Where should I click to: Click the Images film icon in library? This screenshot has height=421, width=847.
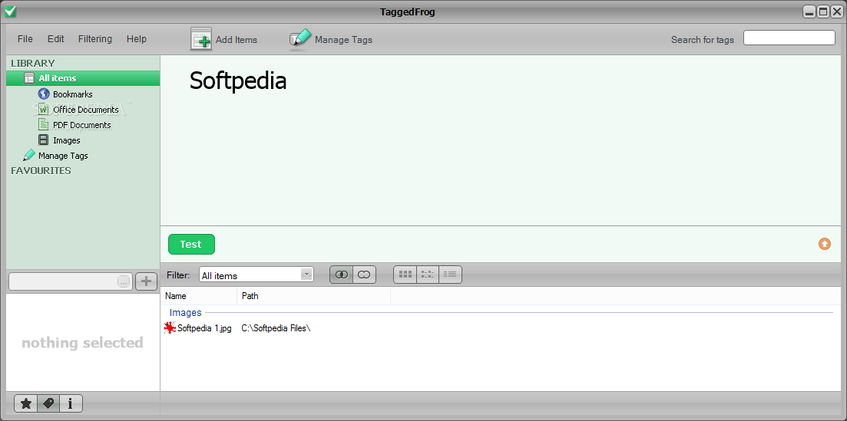pyautogui.click(x=44, y=140)
